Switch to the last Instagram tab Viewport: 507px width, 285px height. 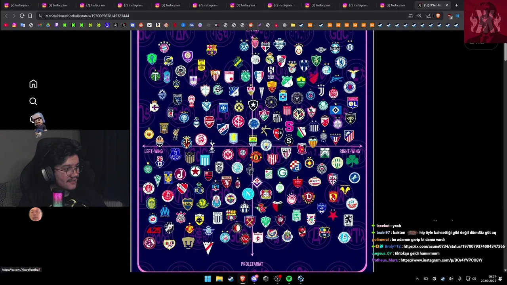click(395, 5)
